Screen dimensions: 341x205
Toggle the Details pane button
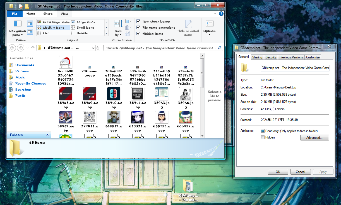point(30,32)
